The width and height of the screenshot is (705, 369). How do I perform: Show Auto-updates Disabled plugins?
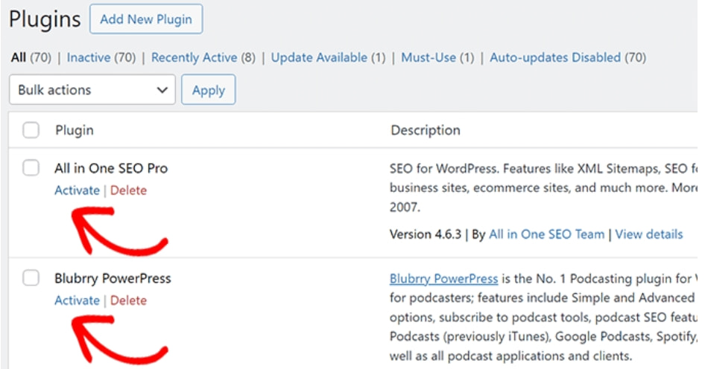click(x=555, y=57)
